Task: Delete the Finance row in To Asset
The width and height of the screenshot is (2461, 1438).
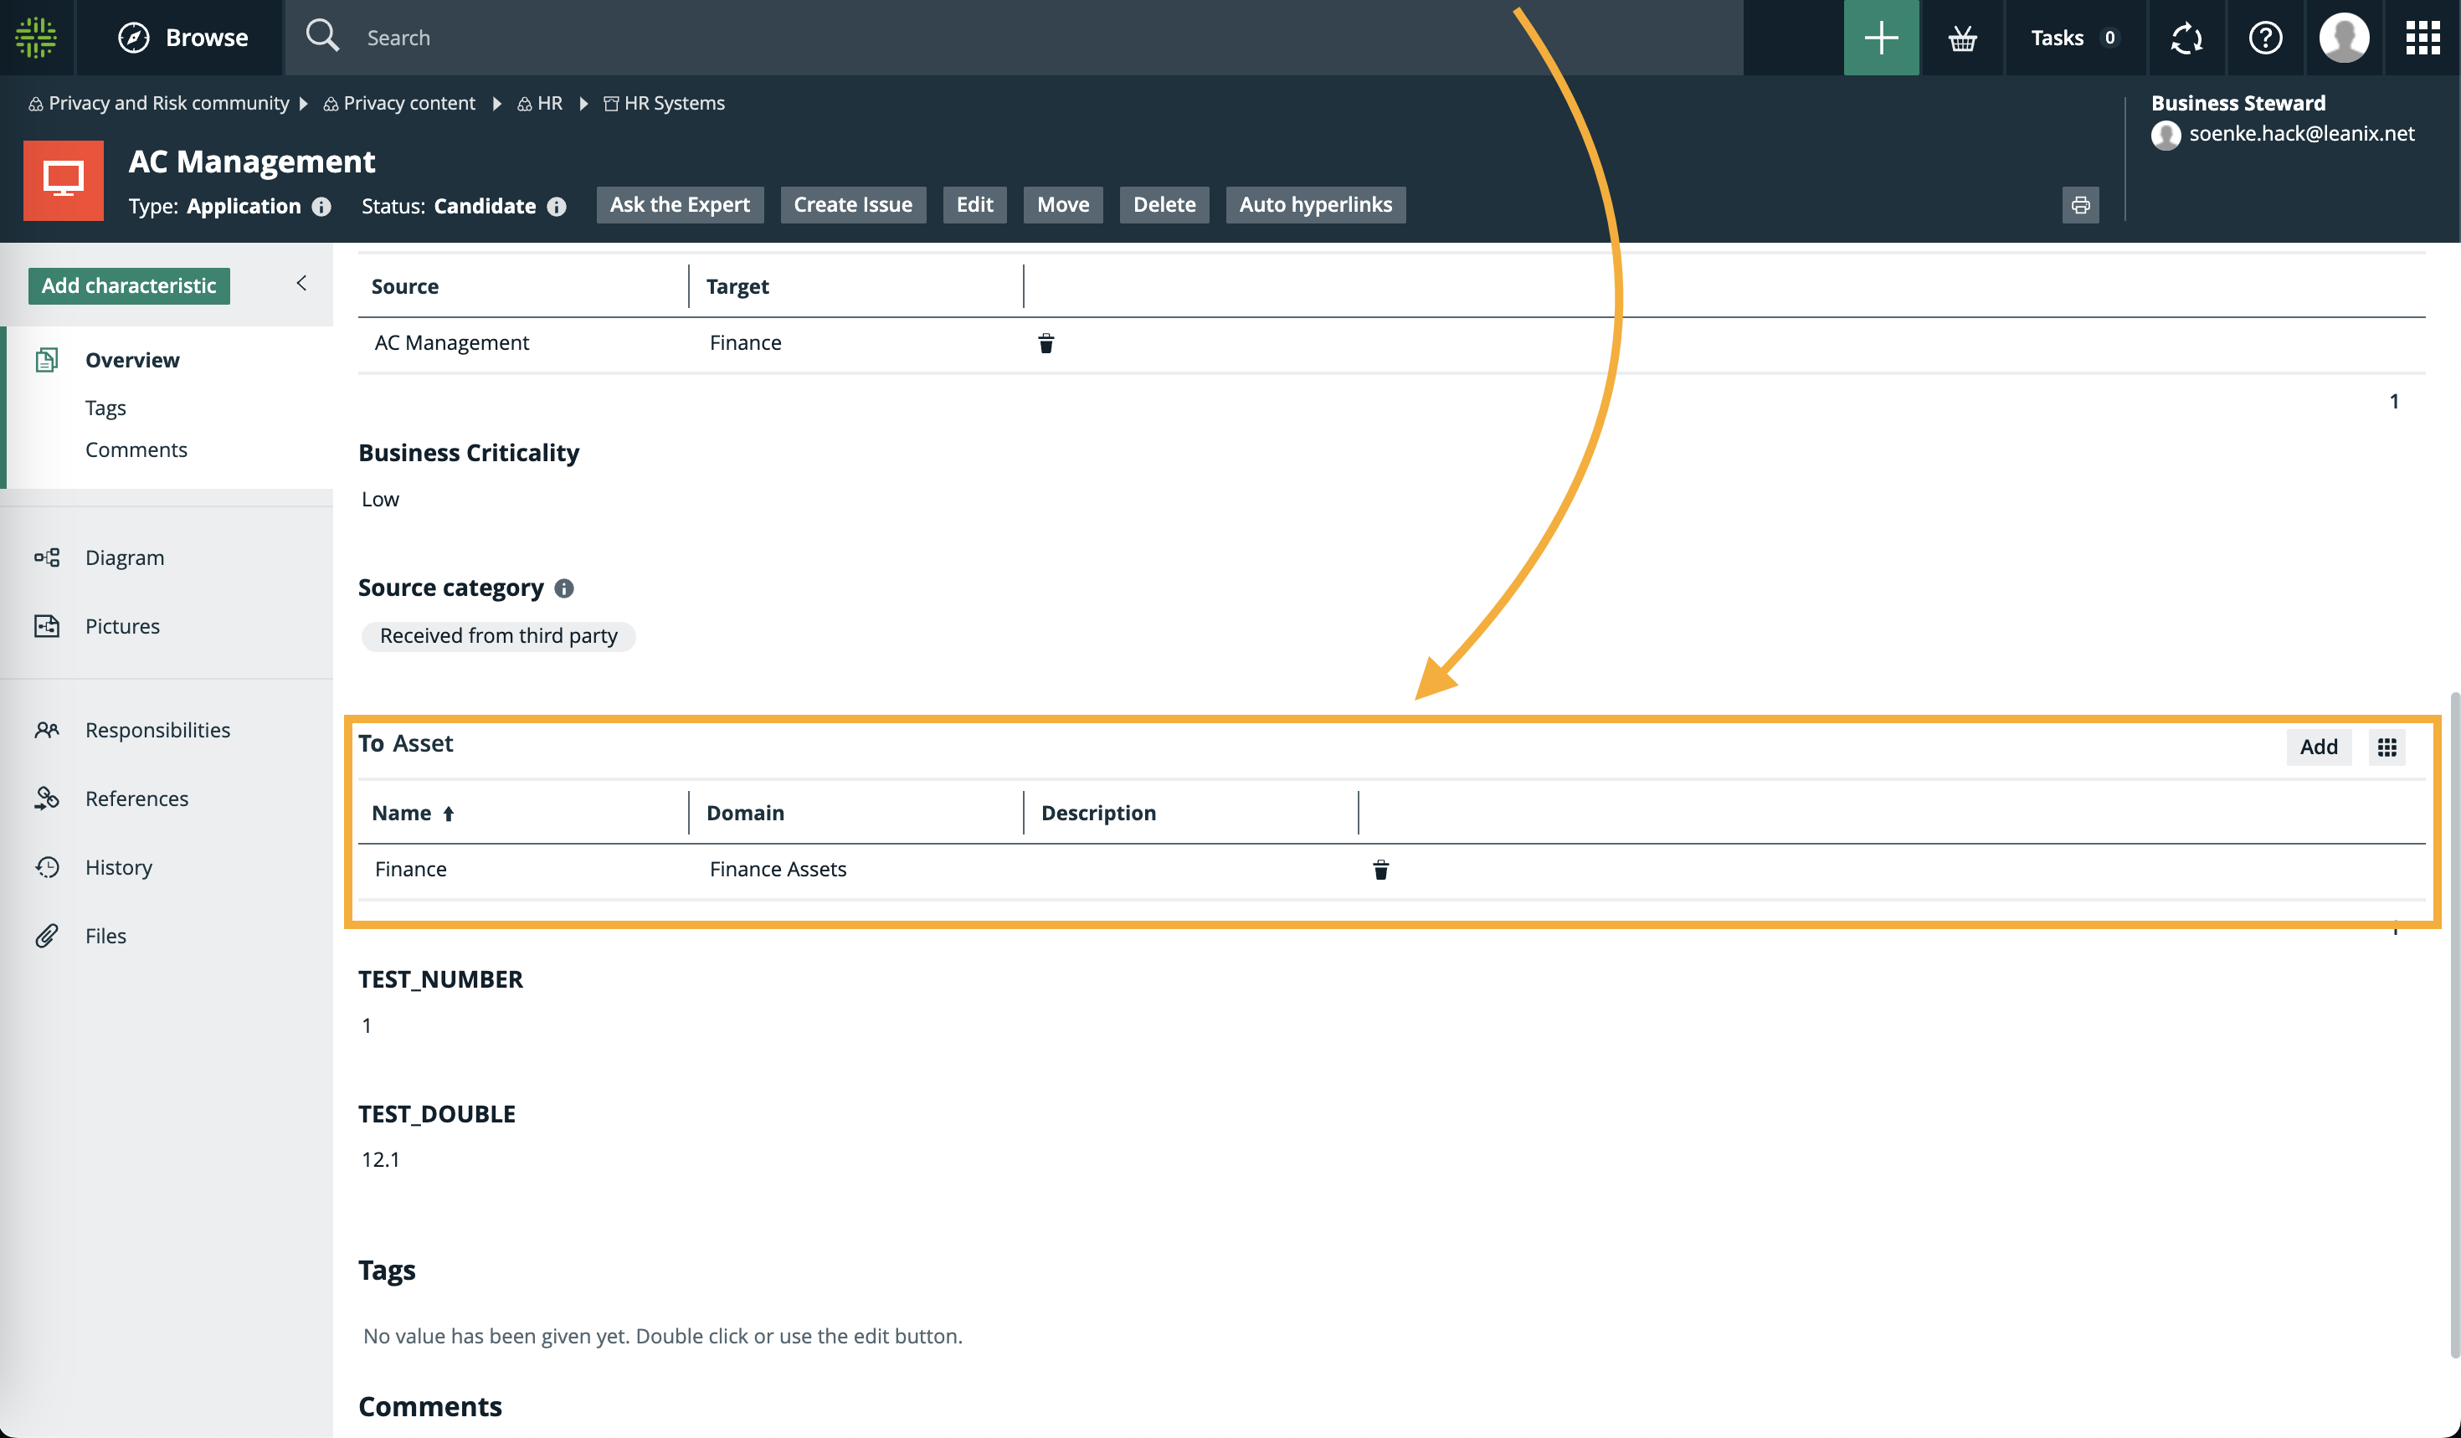Action: click(x=1379, y=870)
